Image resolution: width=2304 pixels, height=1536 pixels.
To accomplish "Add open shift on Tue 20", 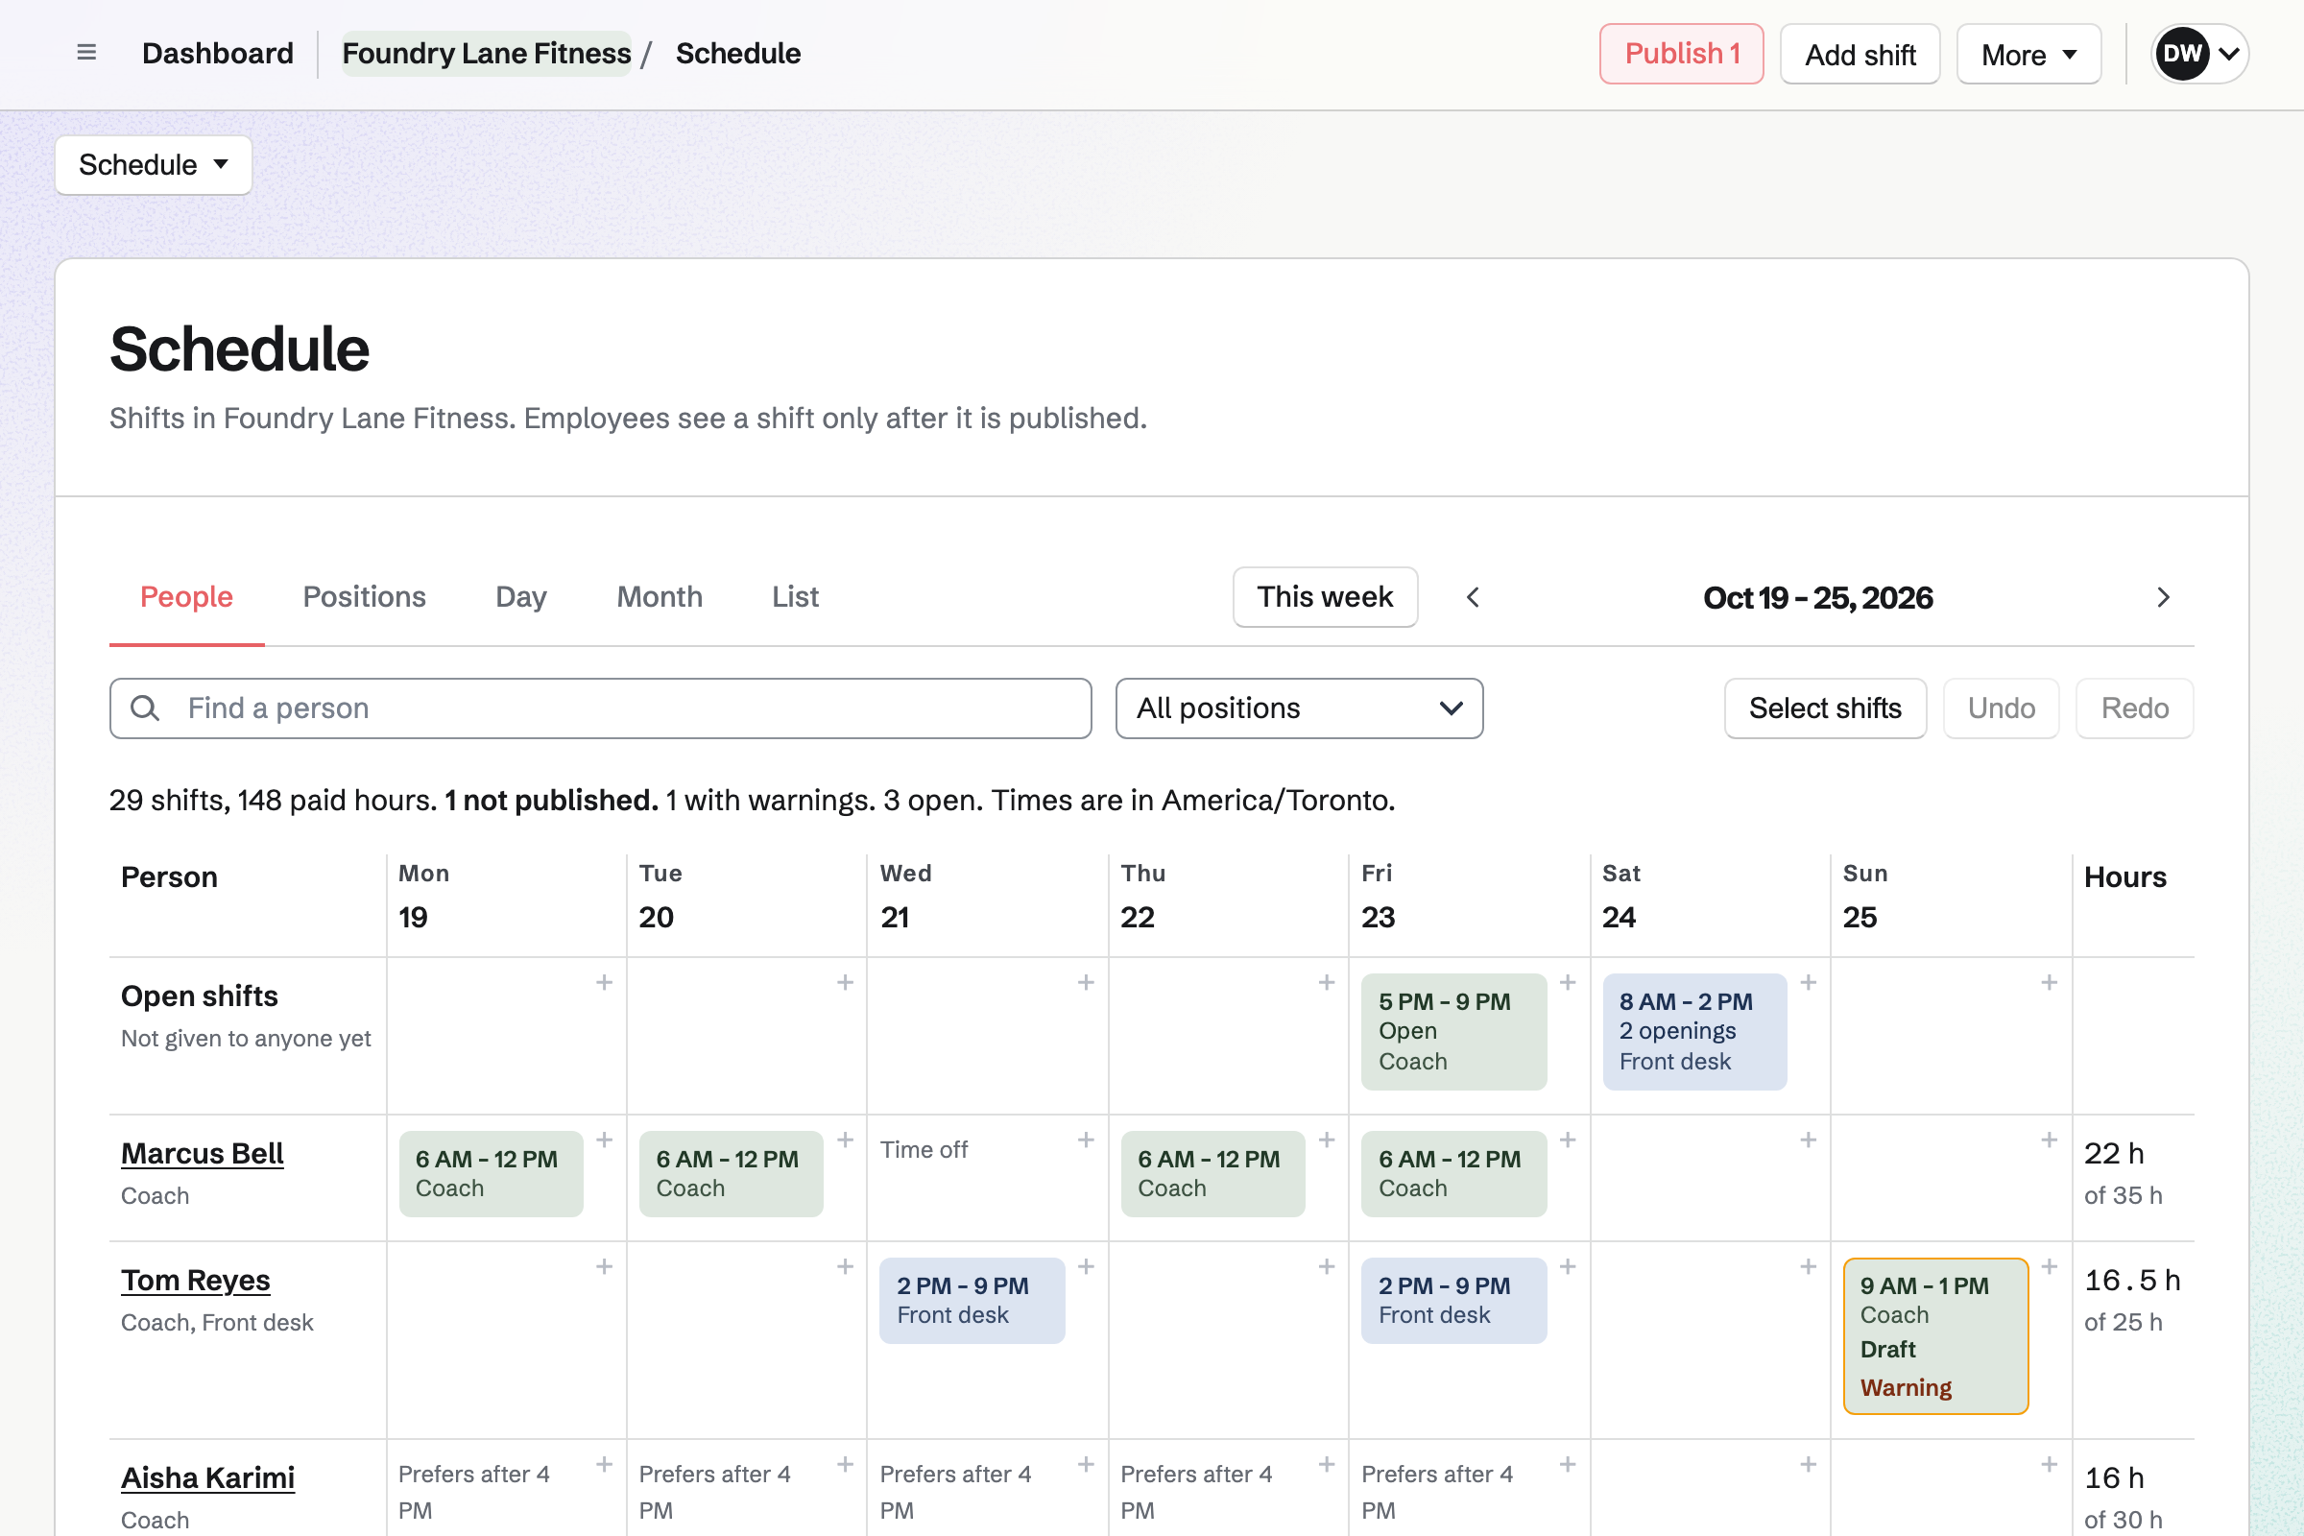I will [846, 982].
